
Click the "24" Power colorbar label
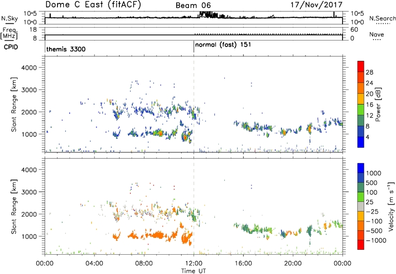tap(369, 83)
